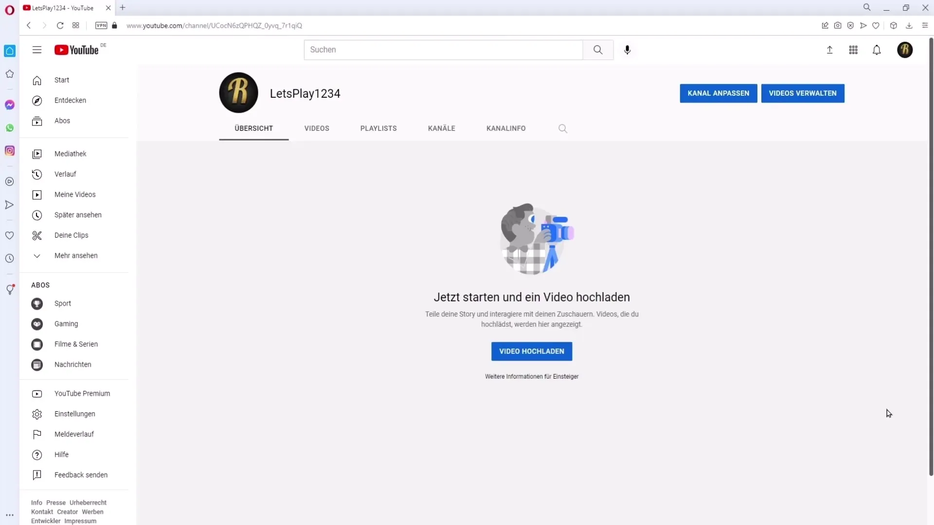Click the hamburger menu icon

tap(36, 50)
